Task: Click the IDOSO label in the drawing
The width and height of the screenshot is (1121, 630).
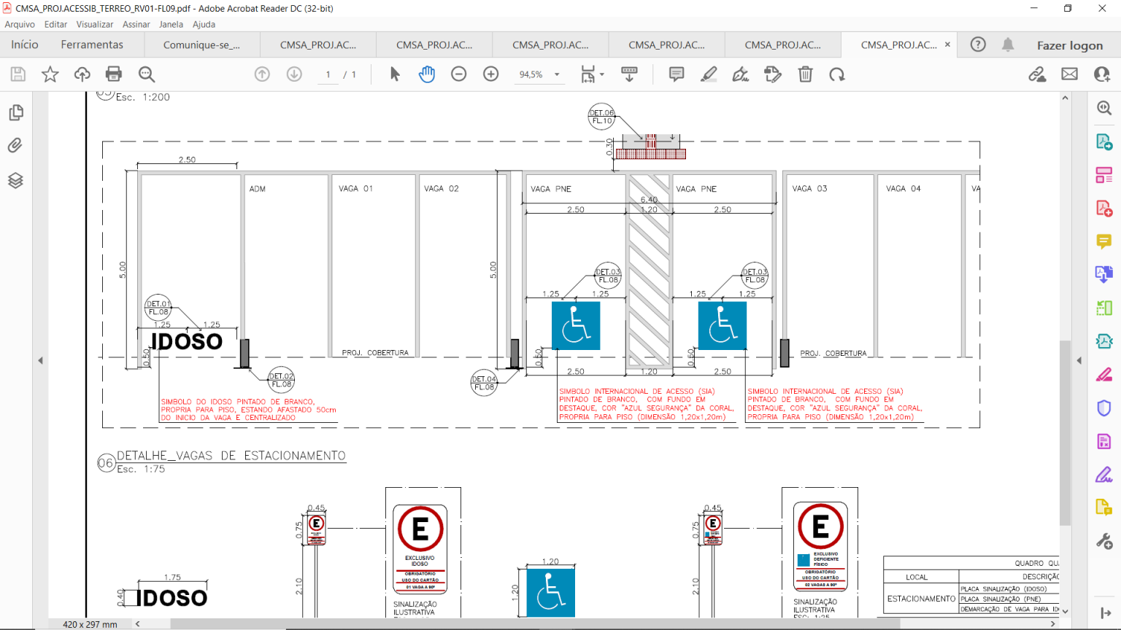Action: point(186,341)
